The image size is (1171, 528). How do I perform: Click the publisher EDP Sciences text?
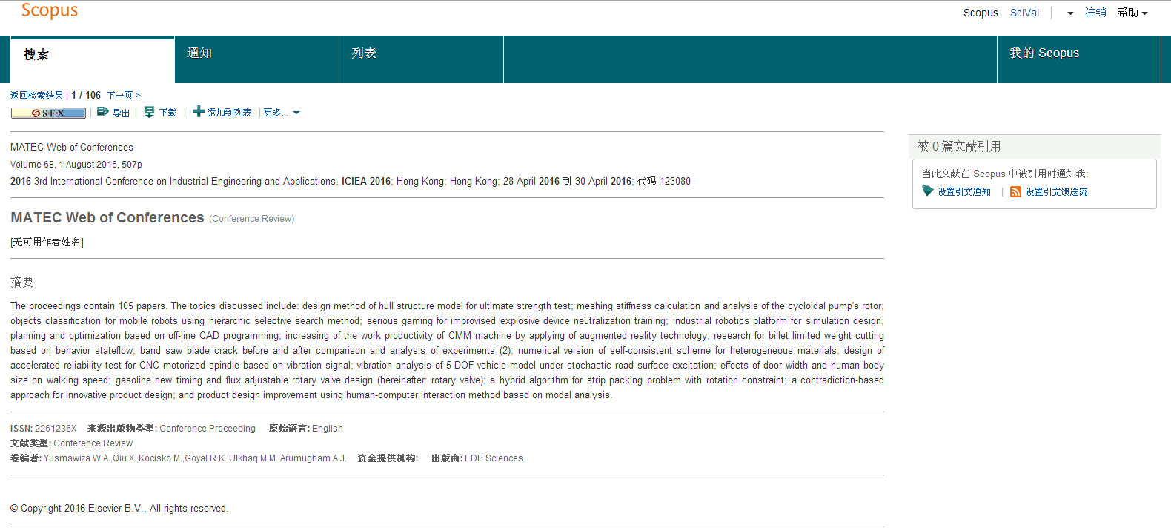point(494,458)
